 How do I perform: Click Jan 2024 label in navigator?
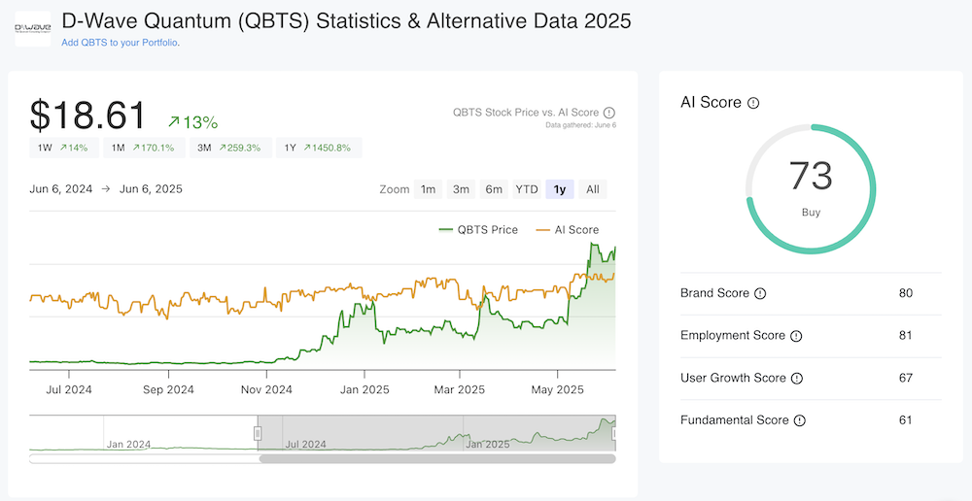[129, 444]
